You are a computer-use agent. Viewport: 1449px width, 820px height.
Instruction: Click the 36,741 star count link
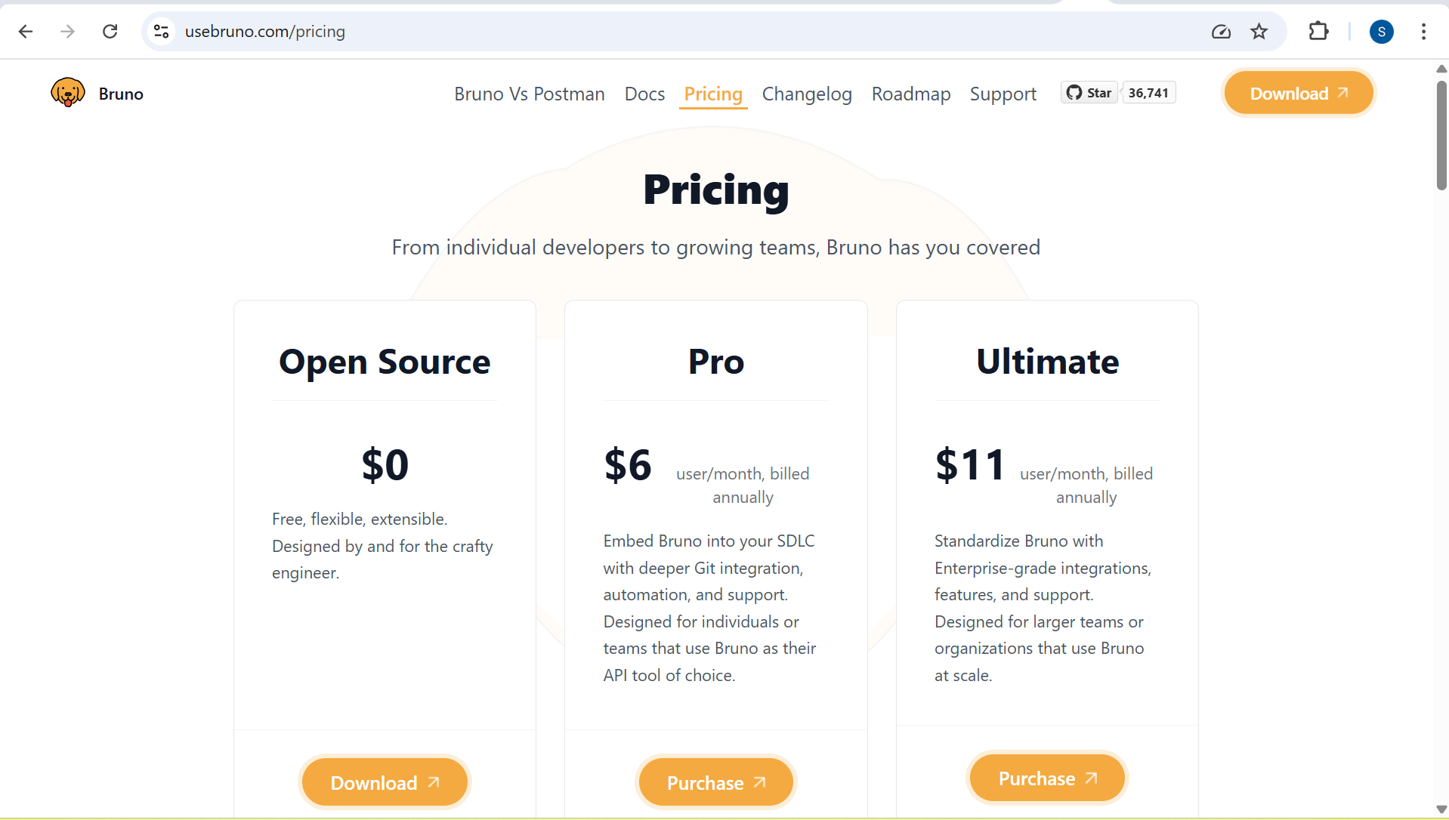point(1148,92)
